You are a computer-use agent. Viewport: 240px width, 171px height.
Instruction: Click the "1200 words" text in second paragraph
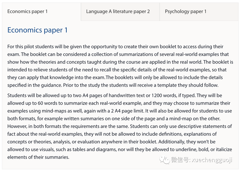[164, 95]
